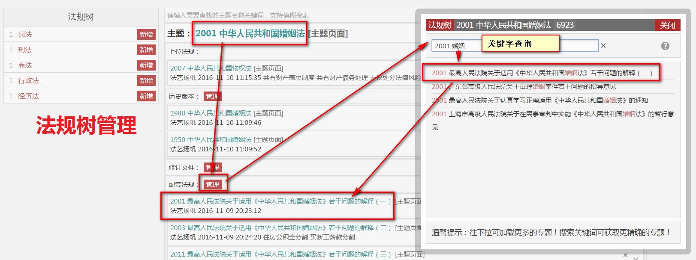The height and width of the screenshot is (260, 696).
Task: Click the help question mark icon
Action: click(x=665, y=46)
